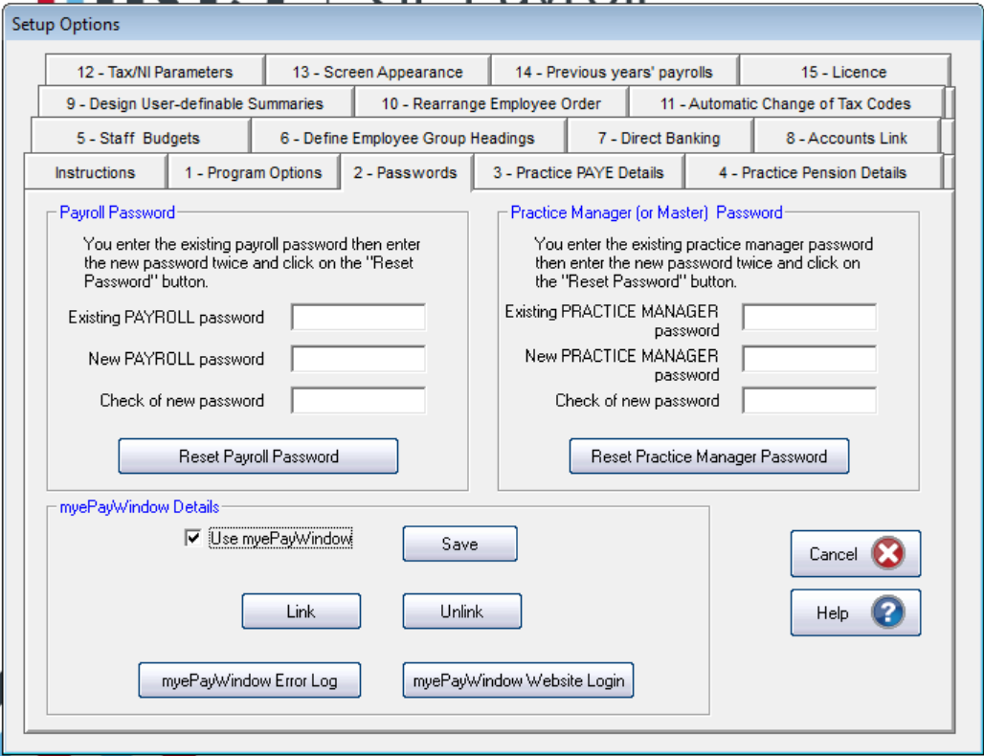The width and height of the screenshot is (984, 756).
Task: Open 11 - Automatic Change of Tax Codes tab
Action: tap(786, 103)
